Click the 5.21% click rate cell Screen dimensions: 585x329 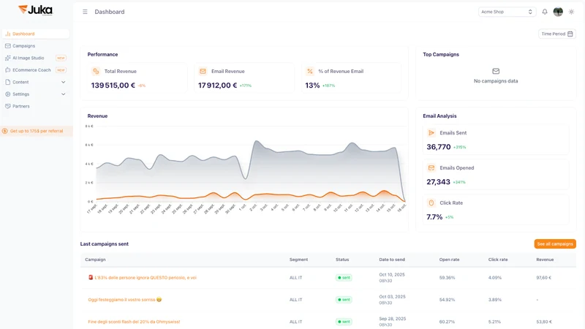click(x=494, y=322)
